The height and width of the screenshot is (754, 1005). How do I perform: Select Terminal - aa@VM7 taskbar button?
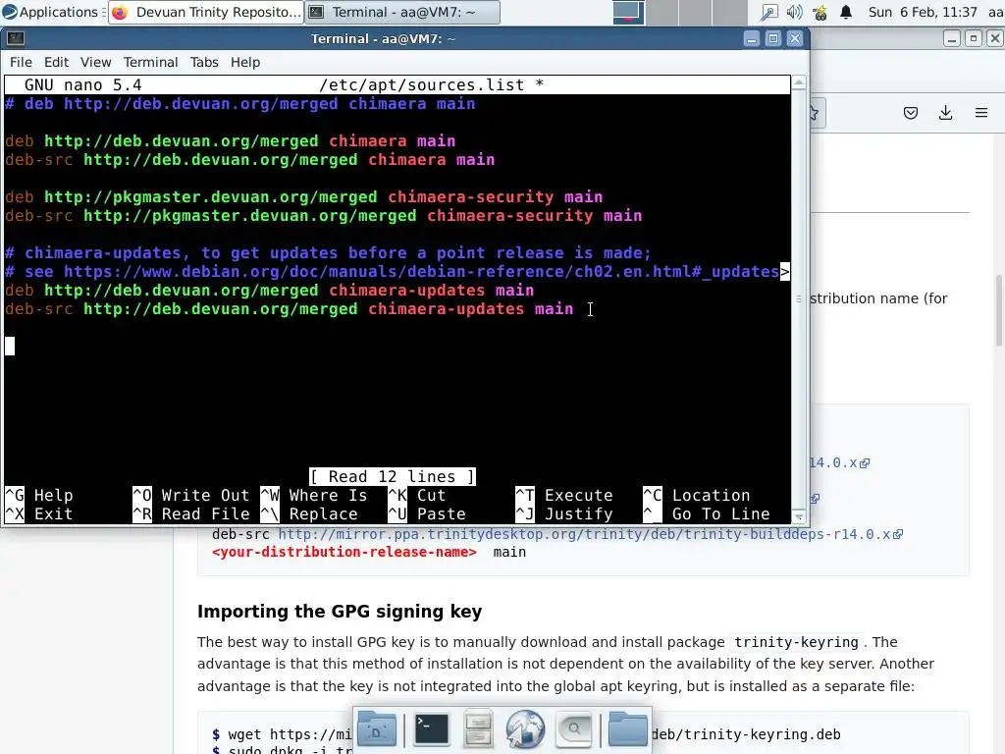click(402, 12)
